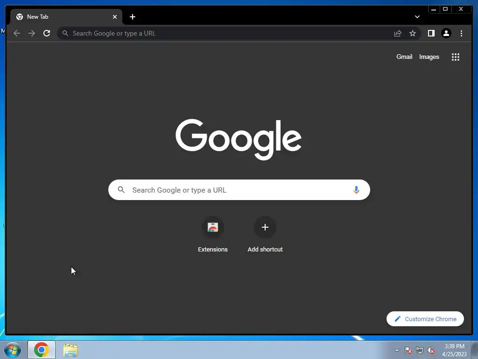
Task: Show hidden tray icons arrow
Action: (397, 350)
